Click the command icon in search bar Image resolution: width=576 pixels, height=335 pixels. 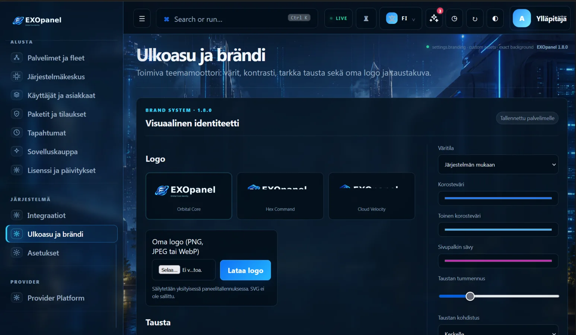(167, 19)
